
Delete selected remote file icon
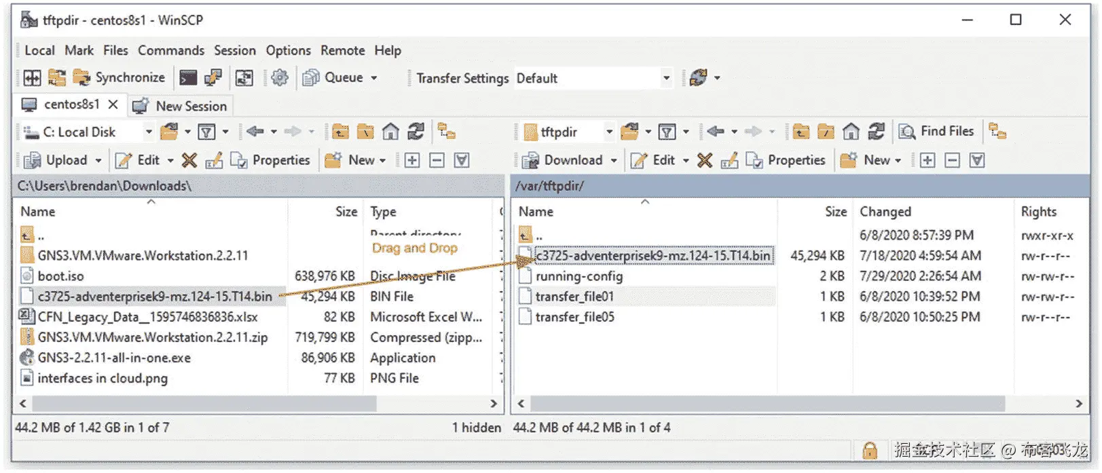point(705,160)
